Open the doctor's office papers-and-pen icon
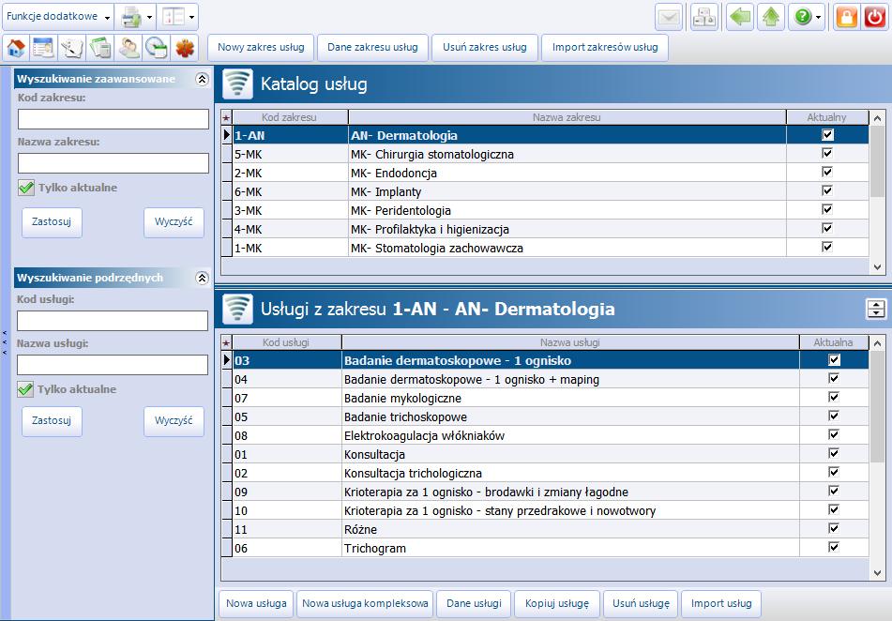The width and height of the screenshot is (892, 621). click(x=71, y=48)
